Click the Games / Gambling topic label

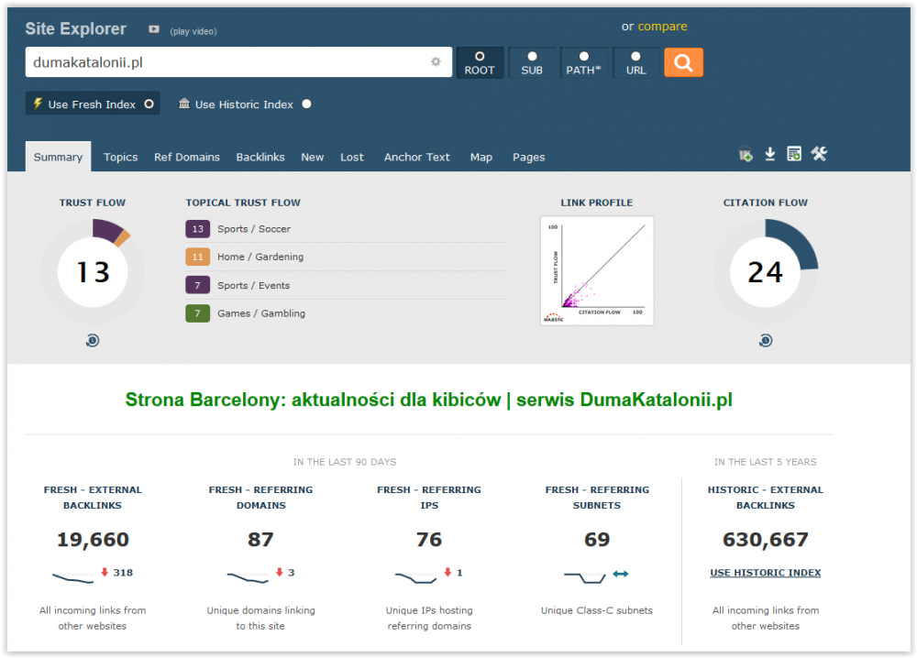pyautogui.click(x=260, y=313)
